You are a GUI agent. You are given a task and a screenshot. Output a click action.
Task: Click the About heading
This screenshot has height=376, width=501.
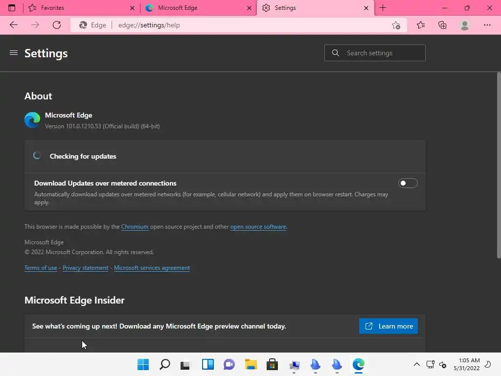tap(38, 96)
